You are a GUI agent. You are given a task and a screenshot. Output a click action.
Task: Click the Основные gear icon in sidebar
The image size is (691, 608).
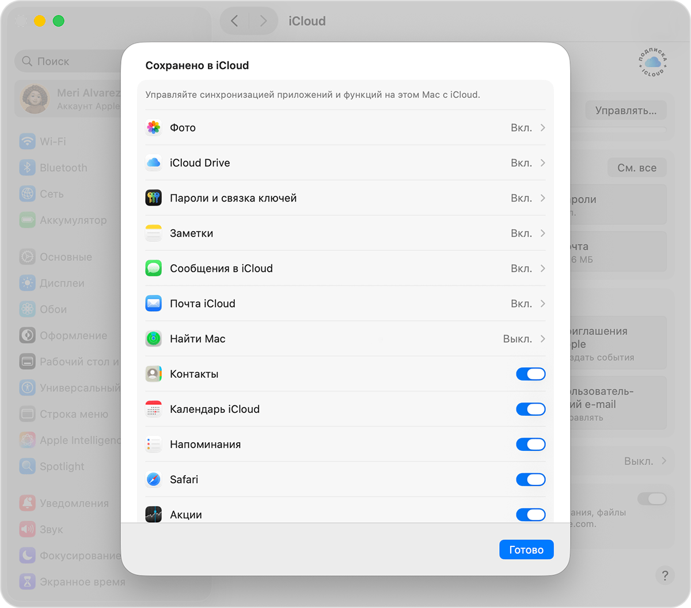pos(27,257)
